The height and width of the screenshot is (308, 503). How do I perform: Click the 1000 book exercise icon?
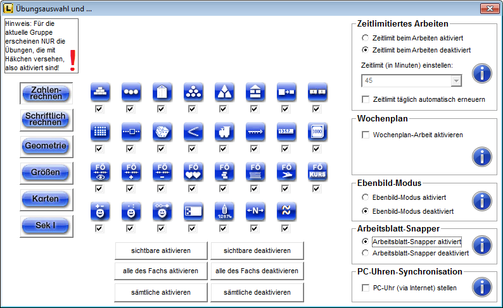[x=317, y=132]
